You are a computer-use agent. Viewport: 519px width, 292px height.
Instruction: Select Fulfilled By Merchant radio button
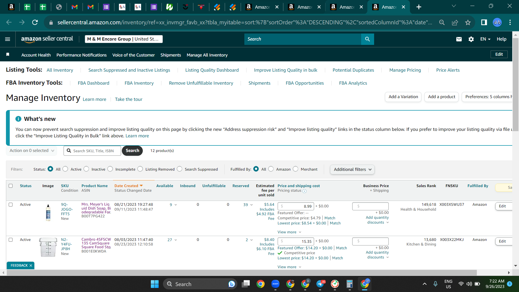[x=295, y=169]
